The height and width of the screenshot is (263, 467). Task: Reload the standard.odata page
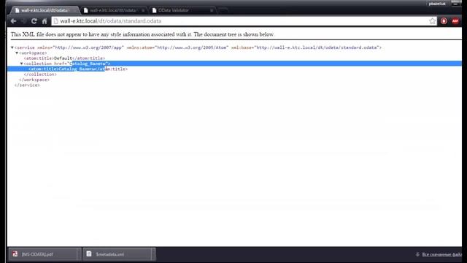[34, 21]
